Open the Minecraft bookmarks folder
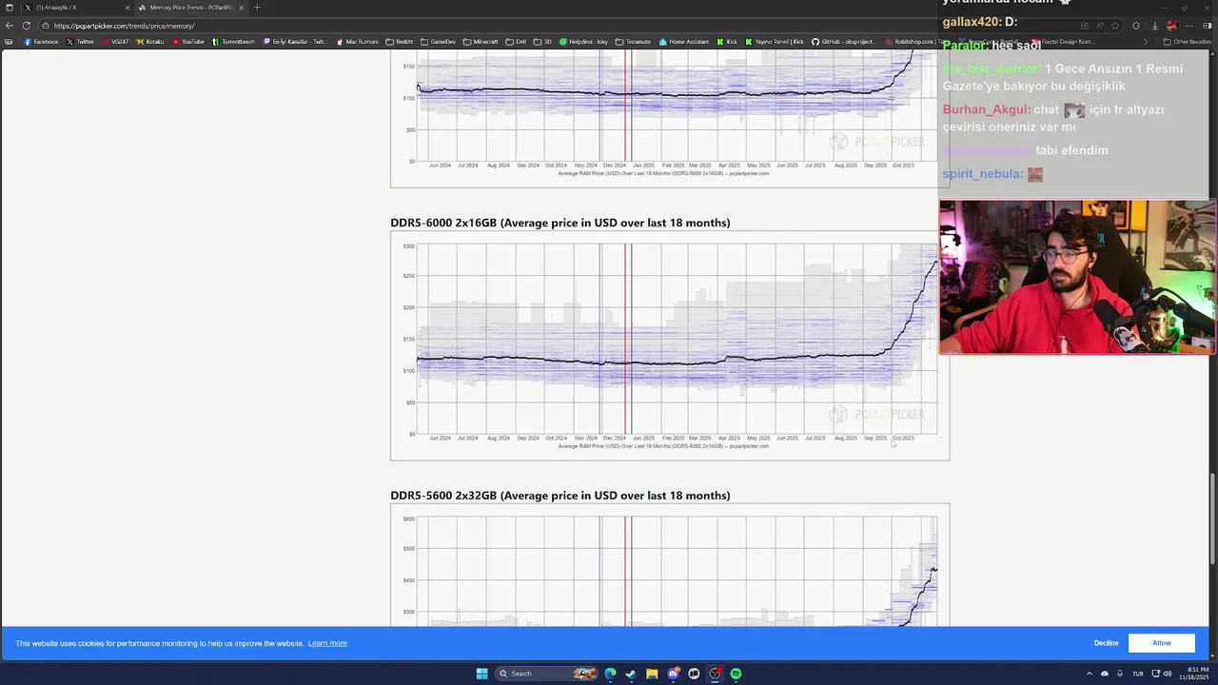1218x685 pixels. [481, 42]
